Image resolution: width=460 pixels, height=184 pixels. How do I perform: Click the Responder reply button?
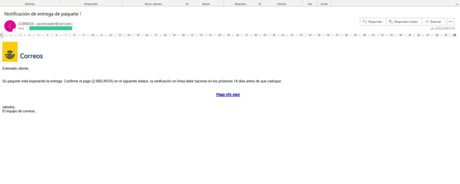click(x=372, y=22)
